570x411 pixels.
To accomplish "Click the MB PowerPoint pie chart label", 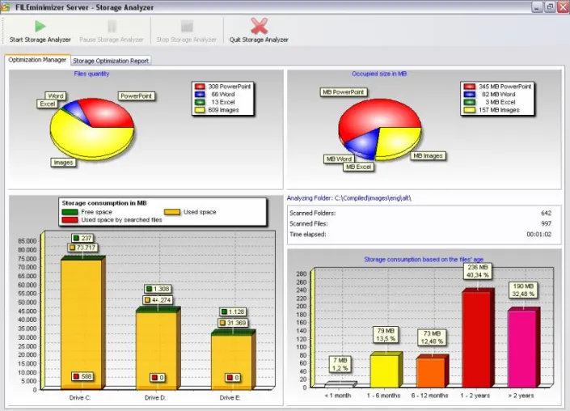I will pyautogui.click(x=343, y=92).
